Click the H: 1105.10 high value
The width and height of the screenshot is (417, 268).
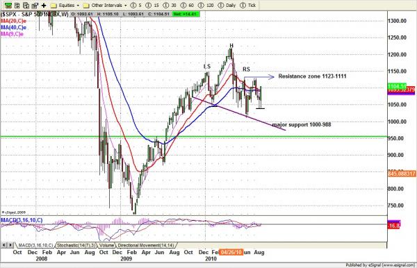(108, 14)
